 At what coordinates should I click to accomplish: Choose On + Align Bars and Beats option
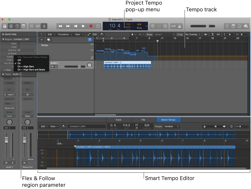(32, 69)
